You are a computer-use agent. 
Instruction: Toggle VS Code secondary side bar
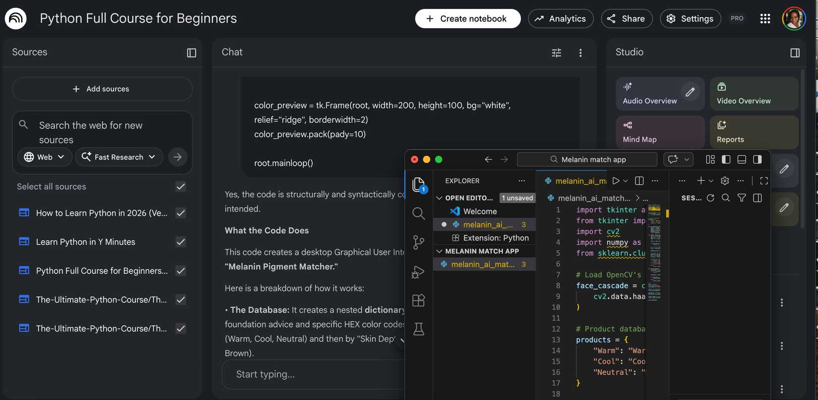(x=758, y=159)
